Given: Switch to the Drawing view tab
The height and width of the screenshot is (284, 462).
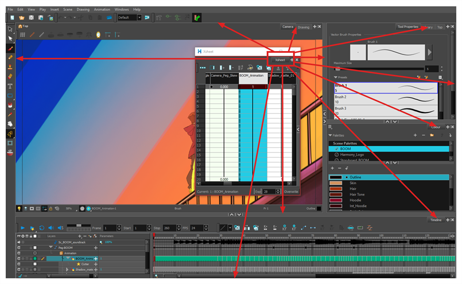Looking at the screenshot, I should 303,27.
